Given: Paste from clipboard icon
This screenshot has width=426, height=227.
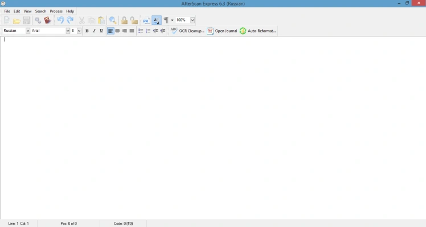Looking at the screenshot, I should [x=101, y=20].
